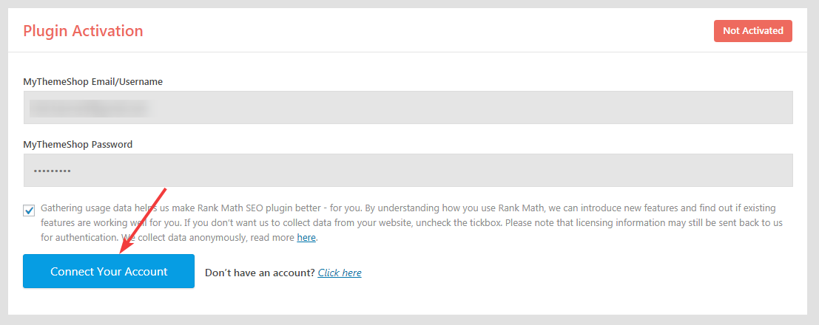The width and height of the screenshot is (819, 325).
Task: Click the 'Don't have an account?' text
Action: 260,273
